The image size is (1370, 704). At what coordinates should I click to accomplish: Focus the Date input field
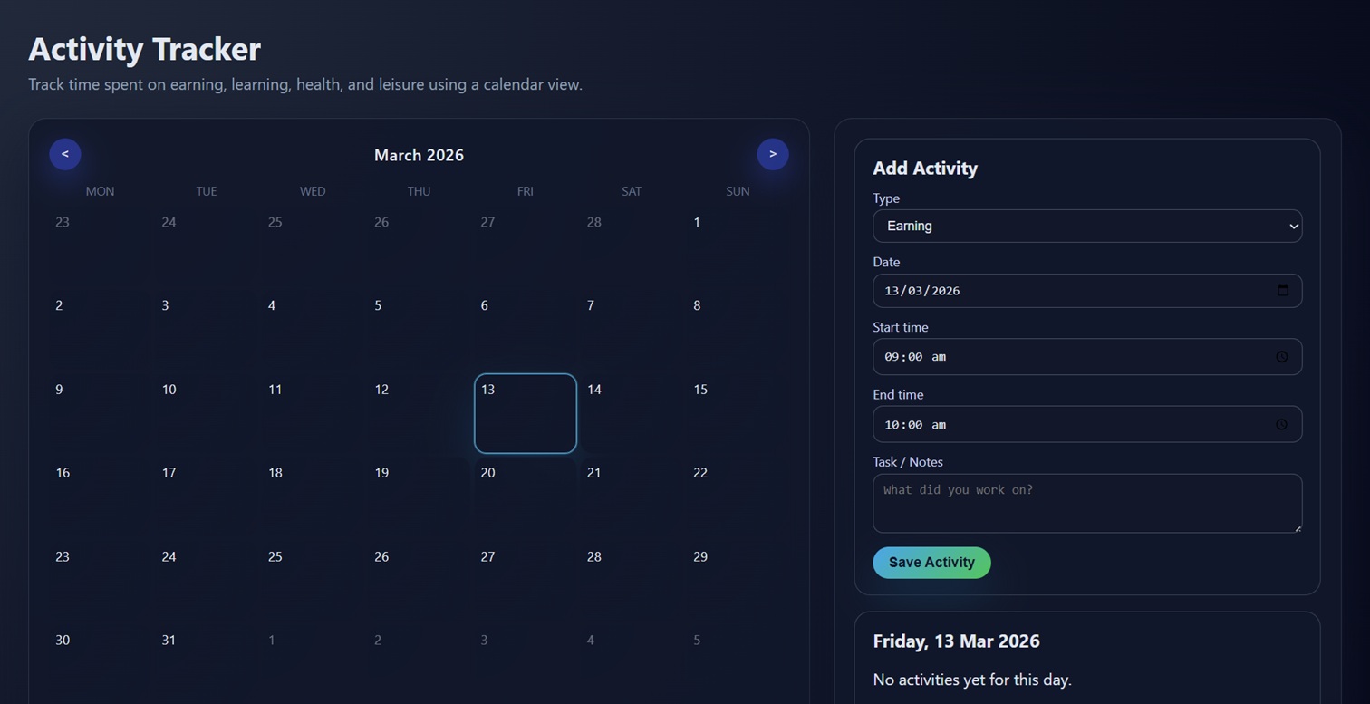coord(1042,291)
